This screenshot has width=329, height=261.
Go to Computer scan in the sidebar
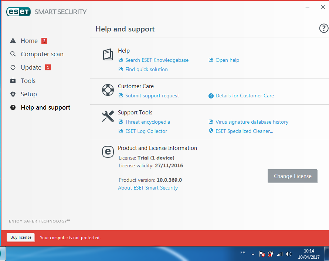tap(37, 54)
